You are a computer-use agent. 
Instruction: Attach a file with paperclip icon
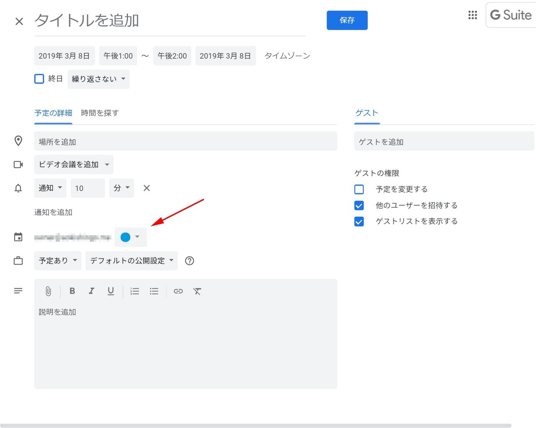pyautogui.click(x=48, y=291)
